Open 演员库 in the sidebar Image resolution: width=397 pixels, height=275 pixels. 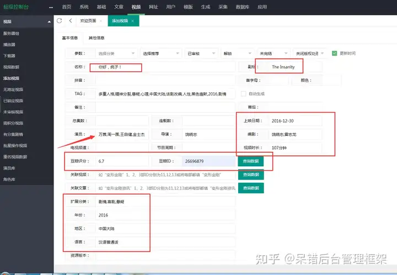pos(9,168)
